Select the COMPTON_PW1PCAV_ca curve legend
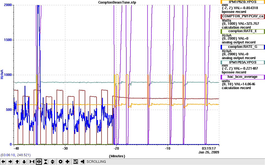265x165 pixels. point(243,16)
